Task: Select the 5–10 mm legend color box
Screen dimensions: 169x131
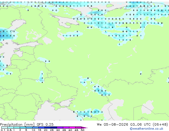Action: pyautogui.click(x=29, y=128)
